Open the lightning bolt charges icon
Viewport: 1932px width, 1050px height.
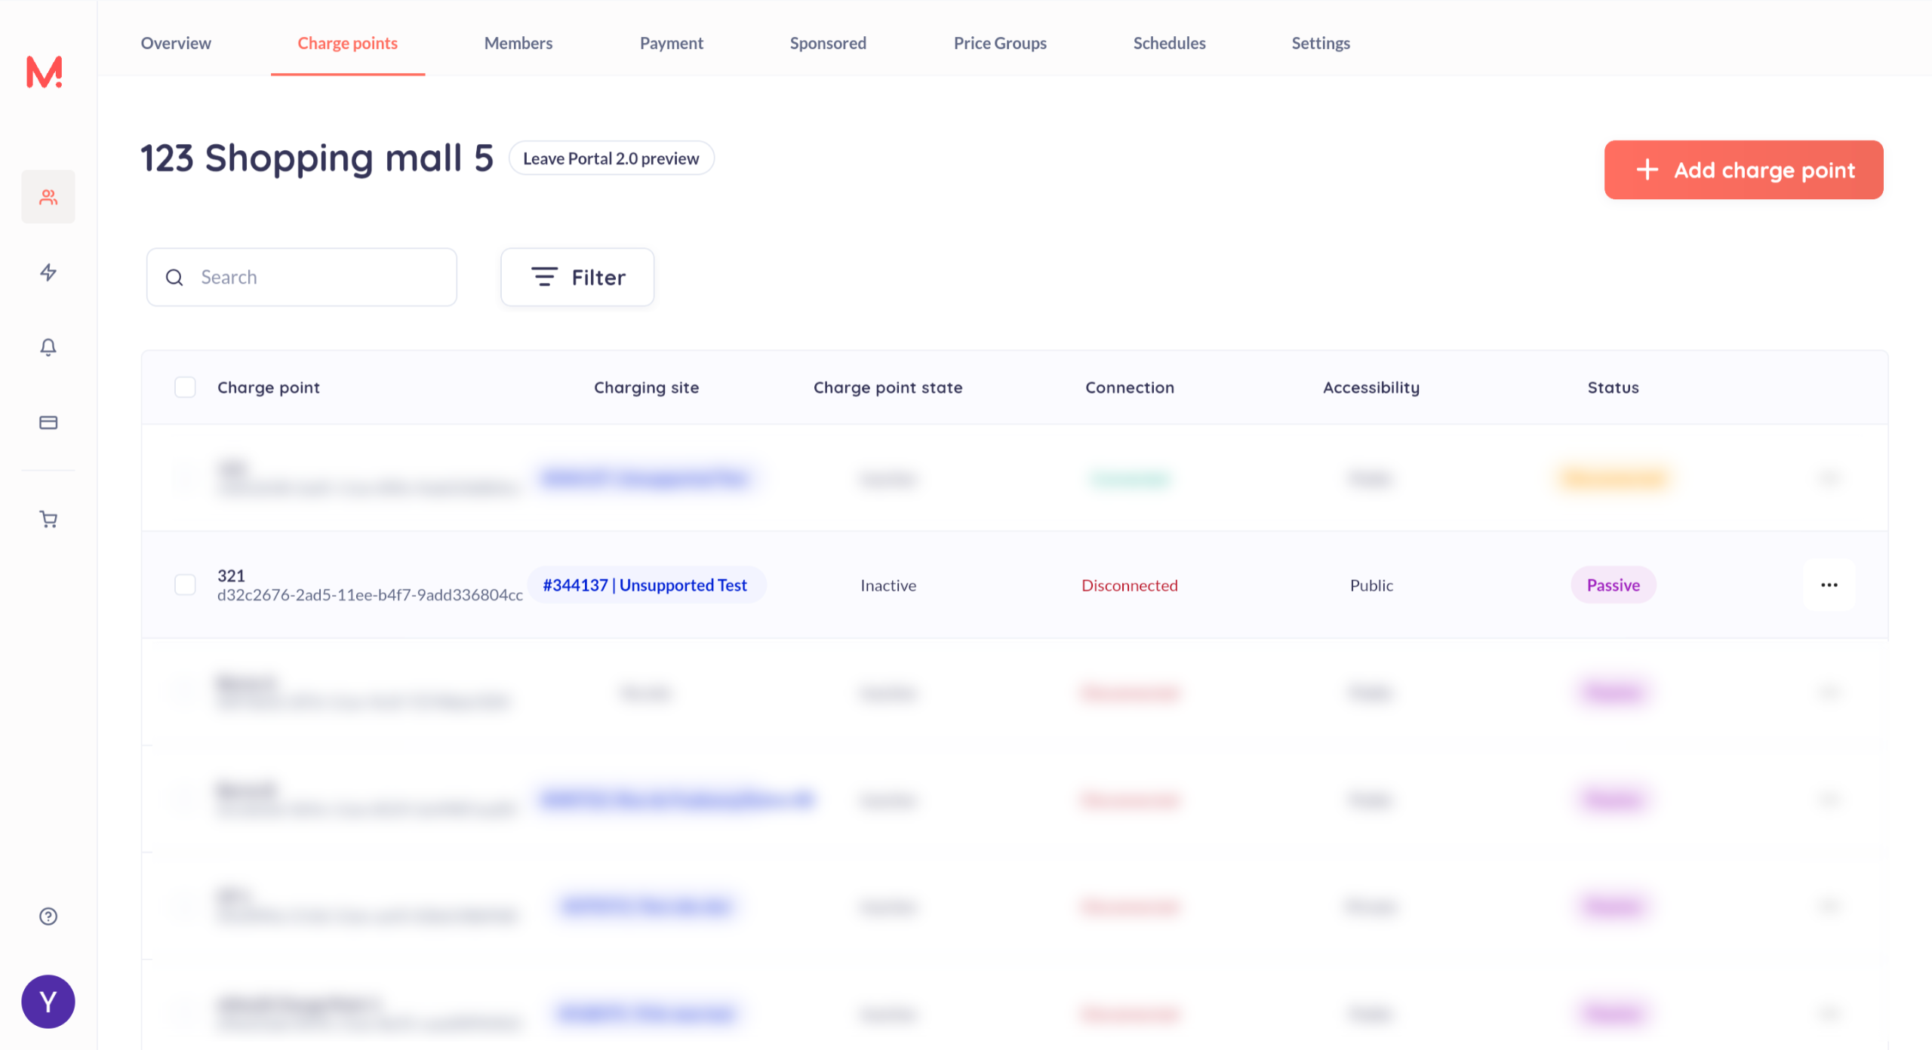point(48,272)
